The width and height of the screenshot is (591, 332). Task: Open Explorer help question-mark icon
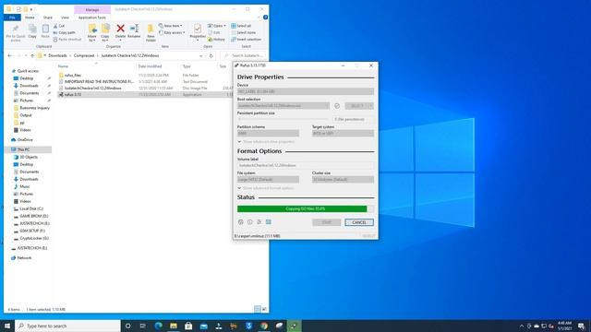[265, 18]
